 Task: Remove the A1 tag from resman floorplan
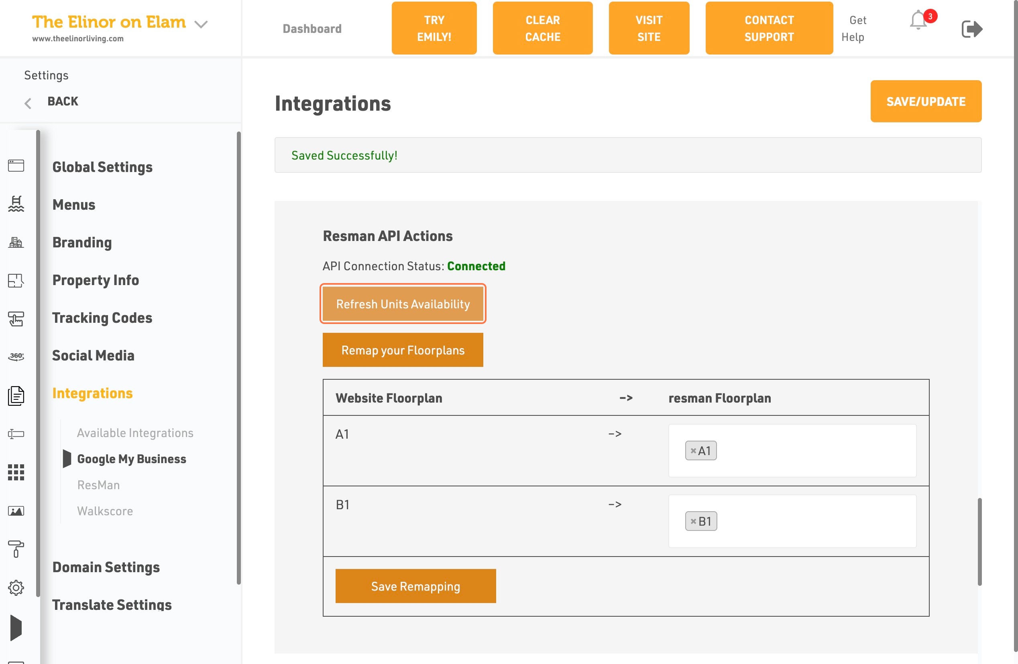[693, 451]
